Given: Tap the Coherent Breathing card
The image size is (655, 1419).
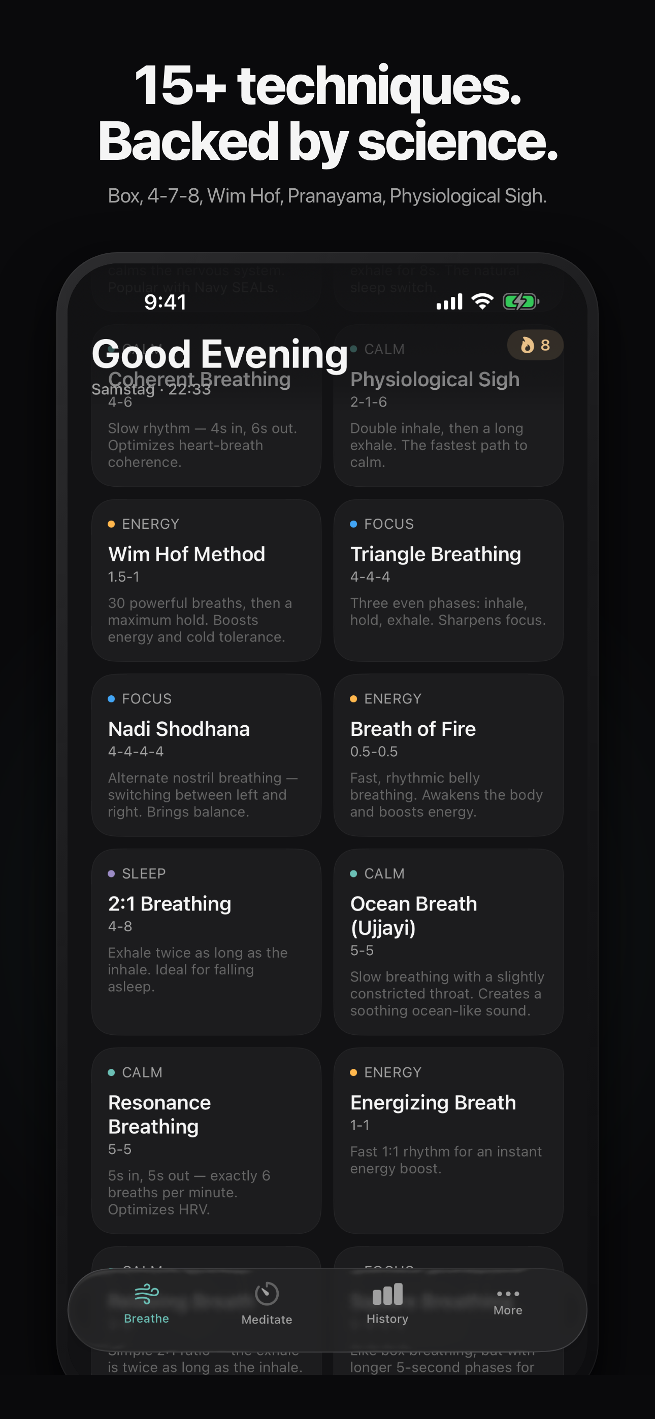Looking at the screenshot, I should point(206,406).
